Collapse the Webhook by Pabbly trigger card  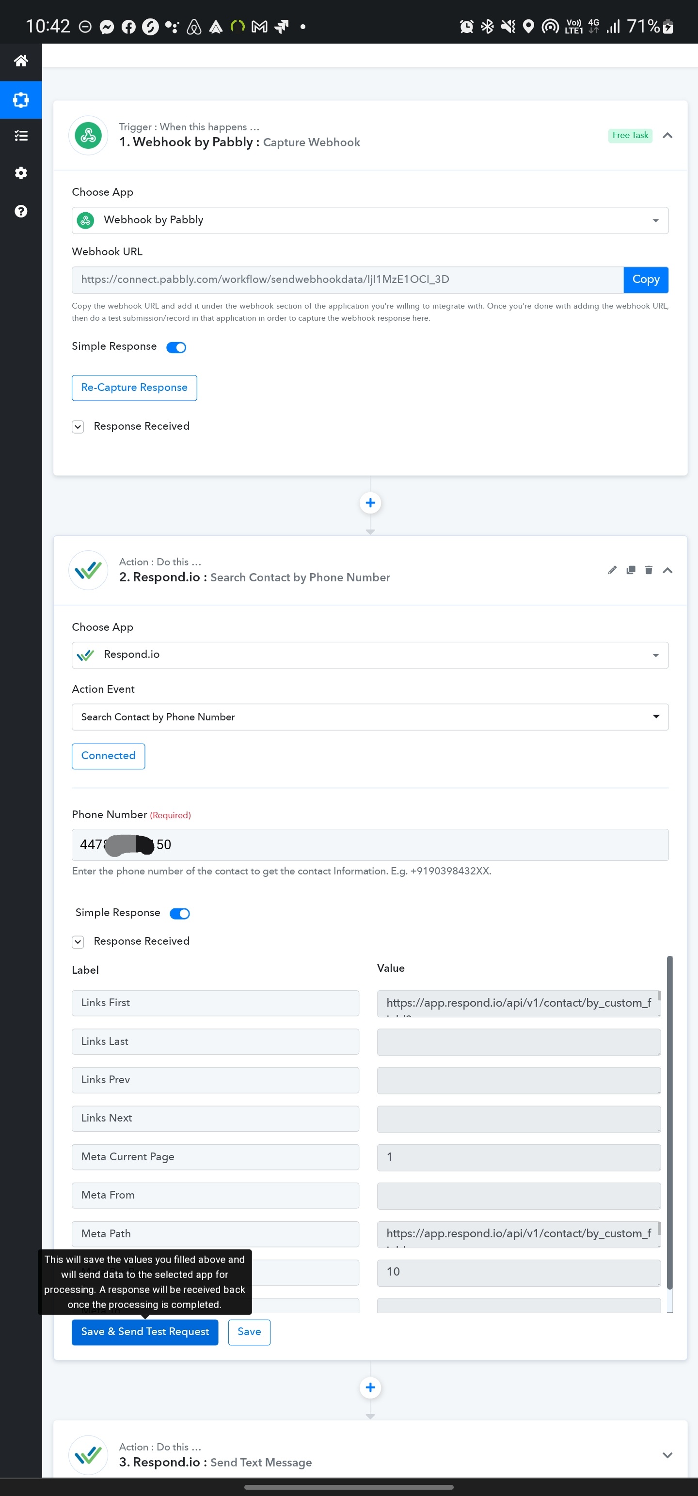click(x=668, y=135)
